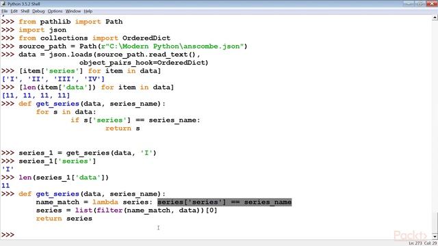Click "len(series_1['data'])" line
The height and width of the screenshot is (246, 438).
[64, 178]
